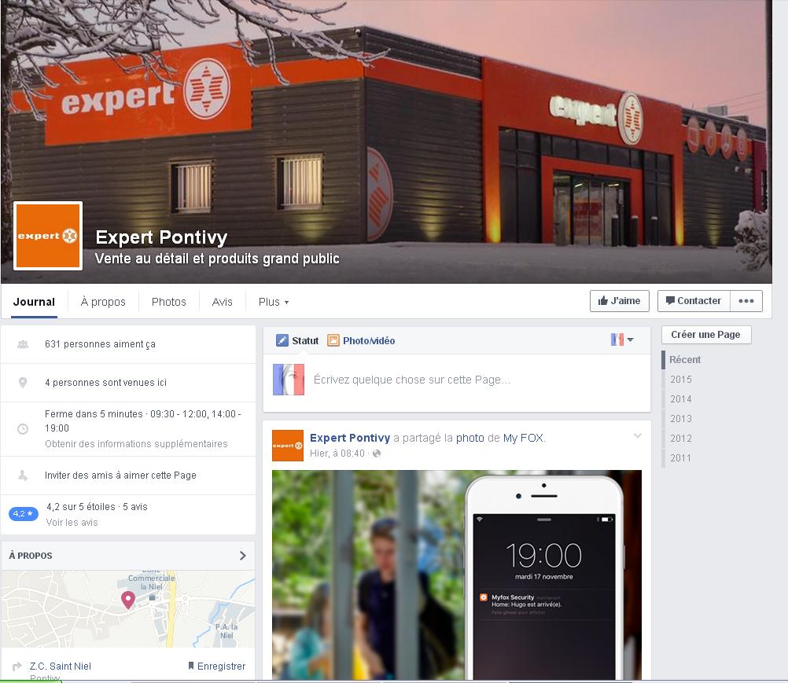This screenshot has height=683, width=788.
Task: Click the Expert Pontivy profile logo
Action: (x=48, y=236)
